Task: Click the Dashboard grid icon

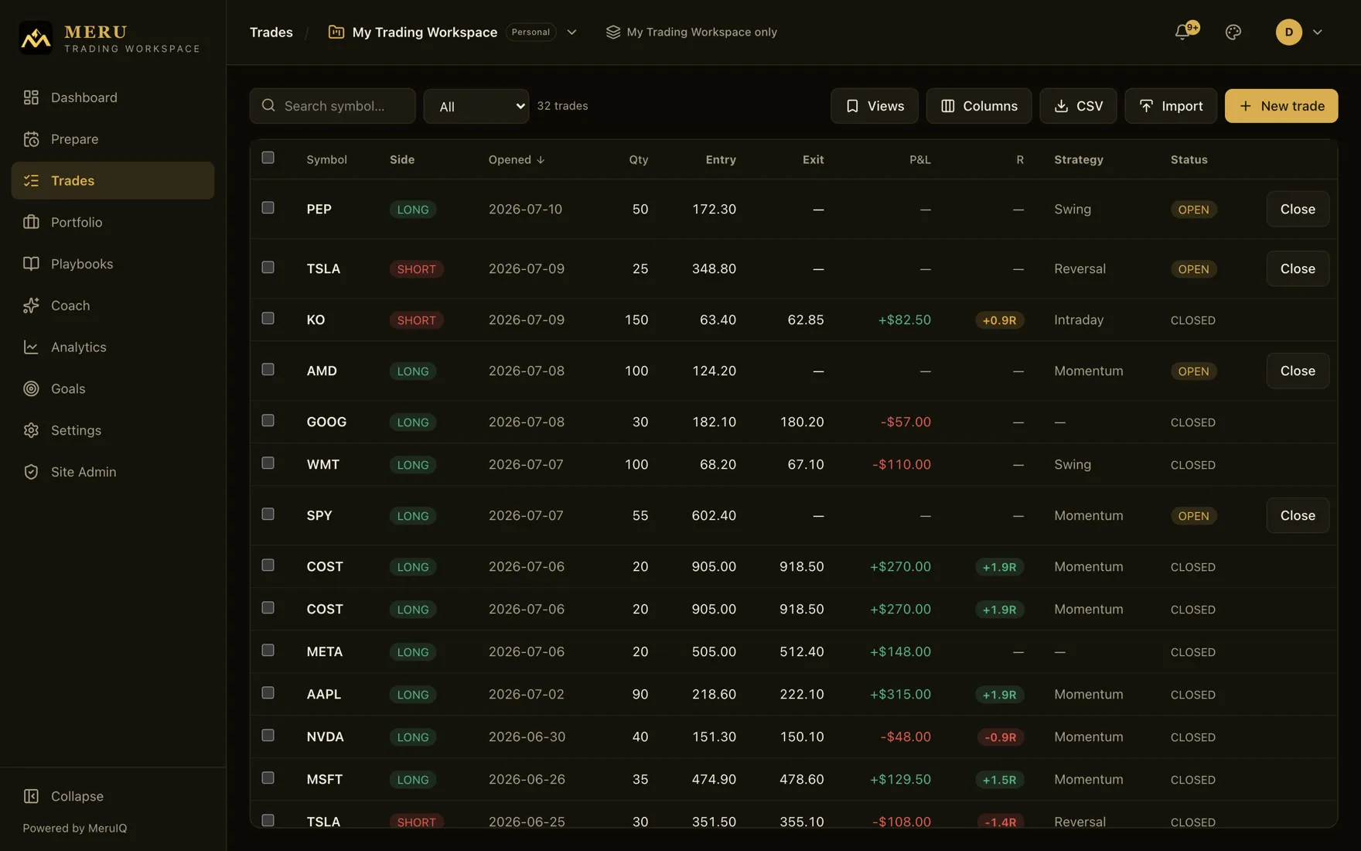Action: [x=31, y=97]
